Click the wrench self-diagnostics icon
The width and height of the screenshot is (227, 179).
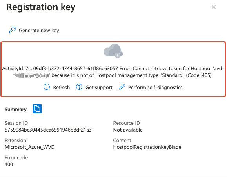coord(122,87)
